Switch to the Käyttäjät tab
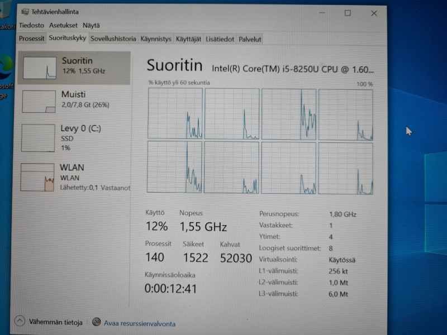Image resolution: width=447 pixels, height=335 pixels. coord(188,39)
